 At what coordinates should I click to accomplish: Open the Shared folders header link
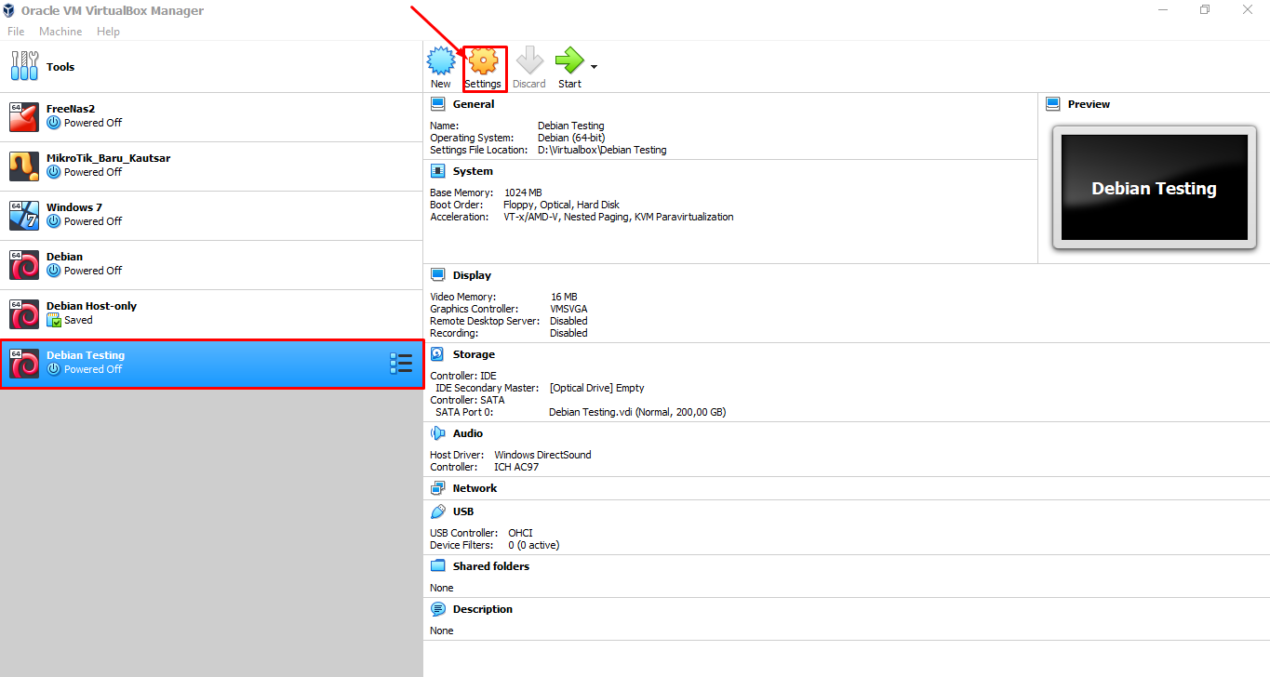pyautogui.click(x=491, y=566)
